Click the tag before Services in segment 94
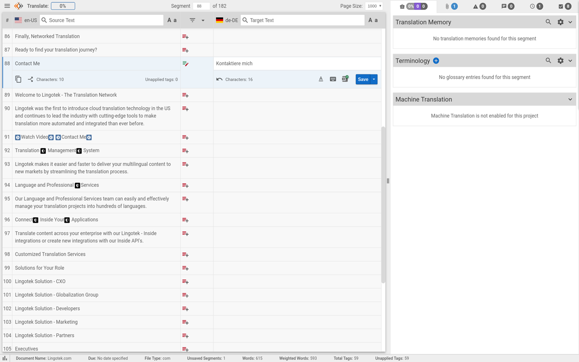 pos(77,186)
